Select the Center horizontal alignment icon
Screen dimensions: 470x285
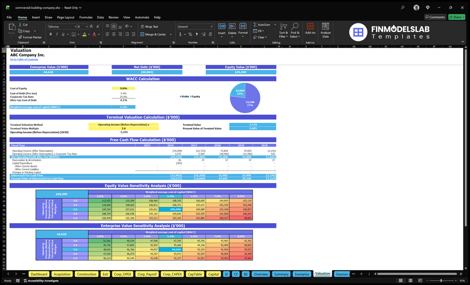point(114,34)
